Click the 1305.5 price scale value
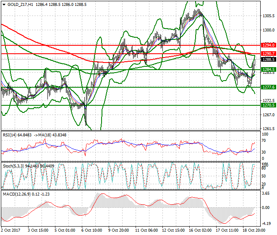The image size is (277, 235). [269, 16]
